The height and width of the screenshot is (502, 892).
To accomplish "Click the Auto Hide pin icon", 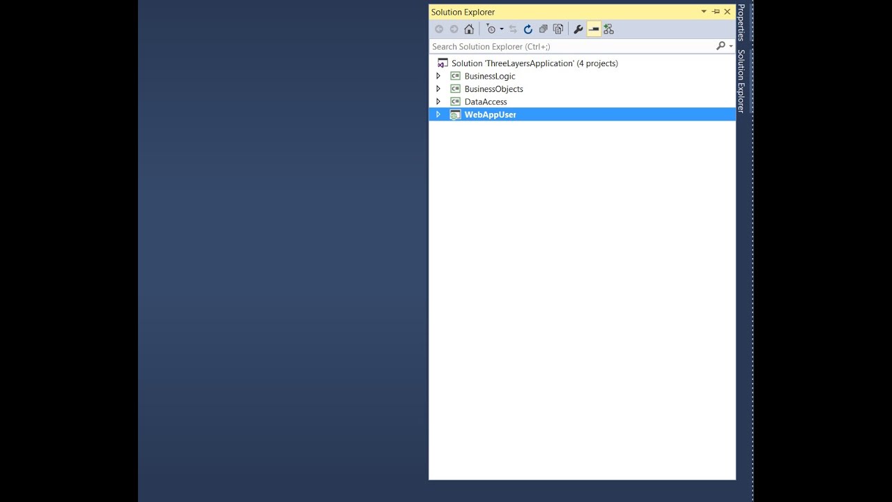I will (716, 12).
